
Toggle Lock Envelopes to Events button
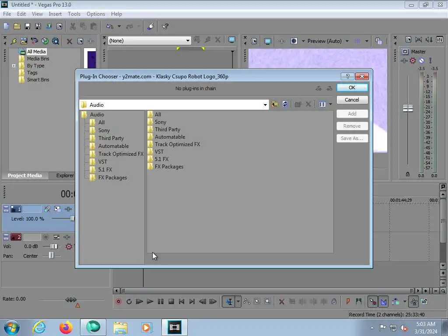coord(414,301)
